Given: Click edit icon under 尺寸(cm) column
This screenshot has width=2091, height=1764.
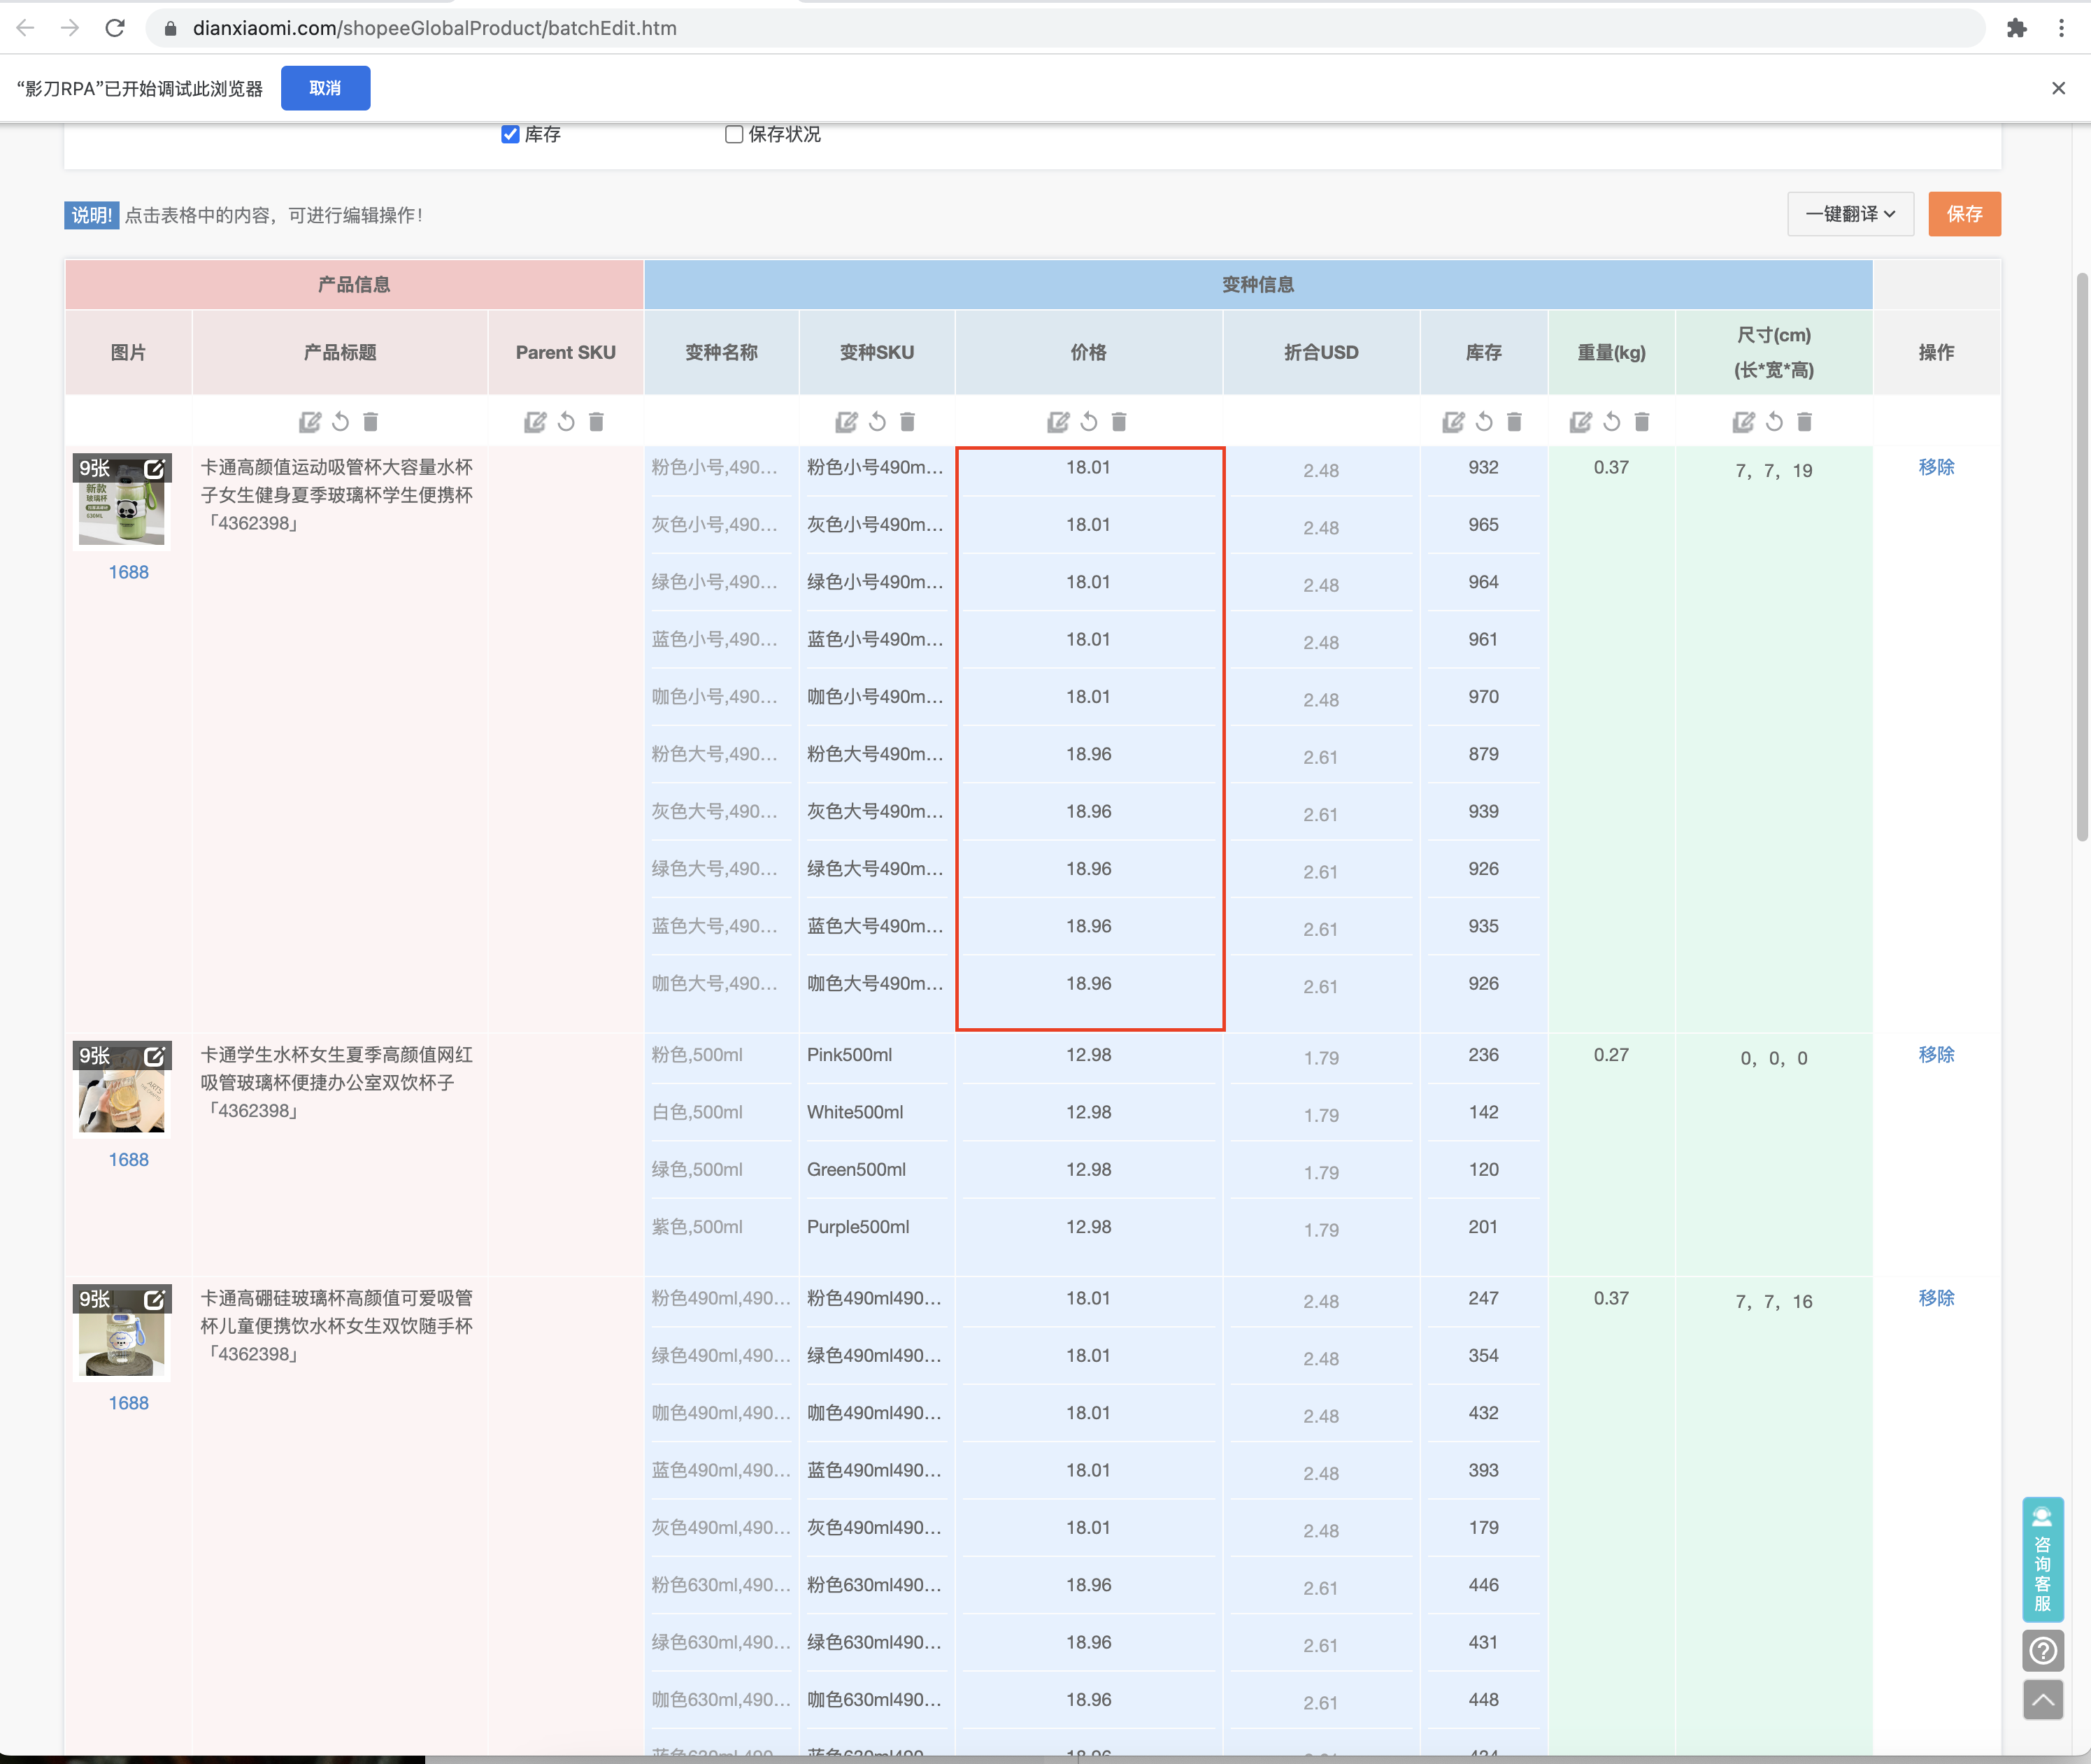Looking at the screenshot, I should point(1743,422).
